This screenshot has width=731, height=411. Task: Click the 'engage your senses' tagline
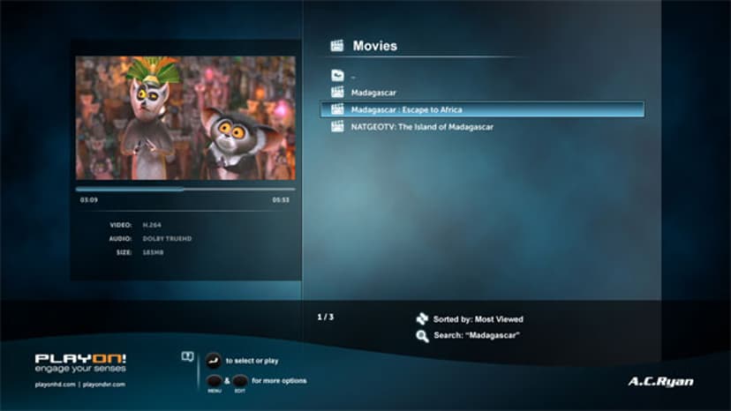pyautogui.click(x=80, y=369)
